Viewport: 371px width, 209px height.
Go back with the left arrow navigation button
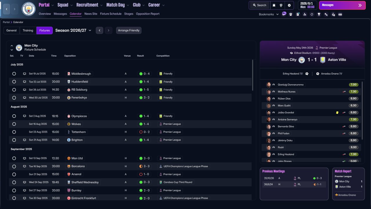click(x=6, y=9)
